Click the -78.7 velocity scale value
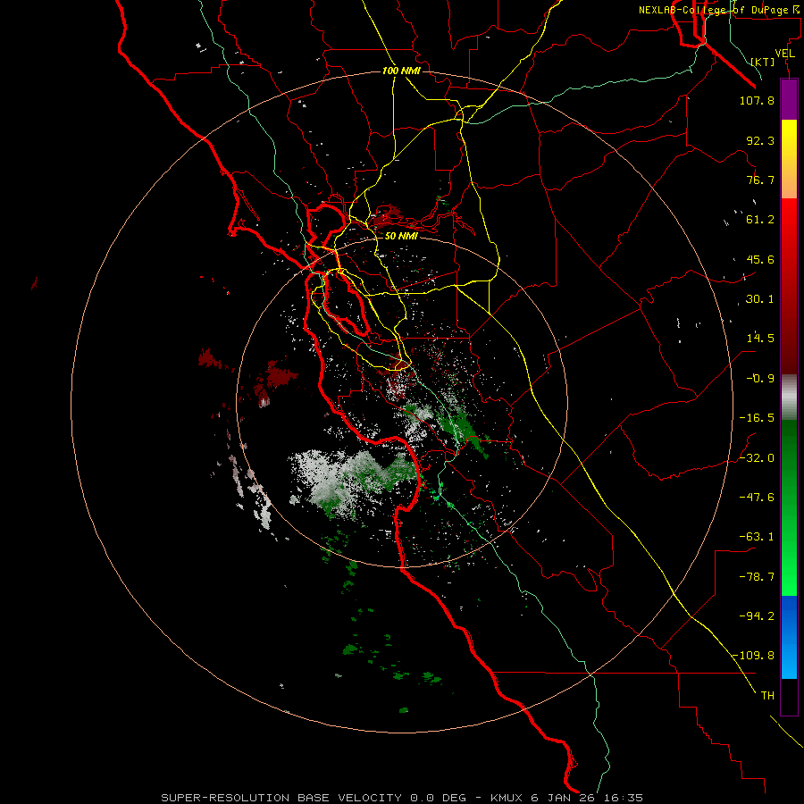The width and height of the screenshot is (804, 804). [x=757, y=577]
